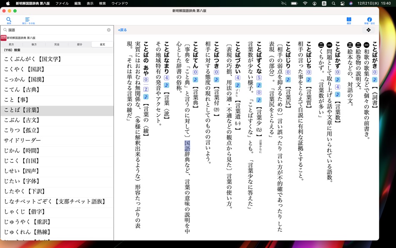396x248 pixels.
Task: Select the result こくやく【国訳】
Action: pyautogui.click(x=57, y=69)
